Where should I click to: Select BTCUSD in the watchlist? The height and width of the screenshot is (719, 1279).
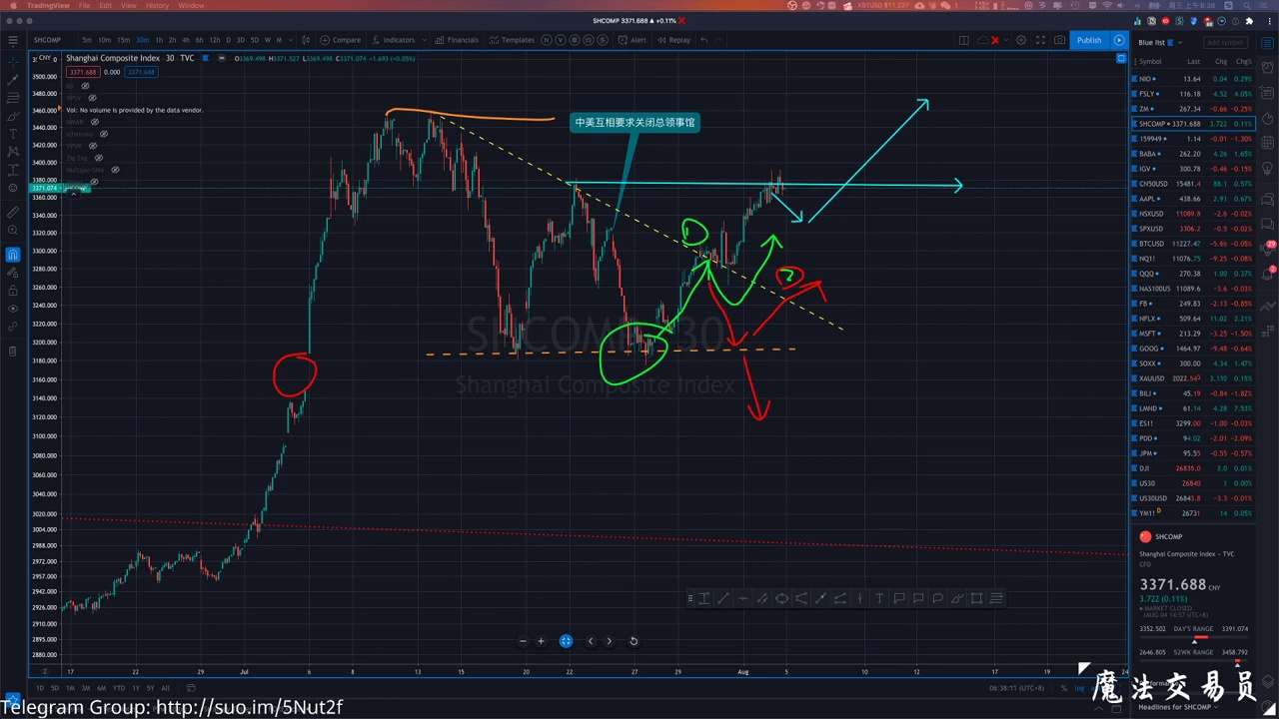[x=1194, y=244]
